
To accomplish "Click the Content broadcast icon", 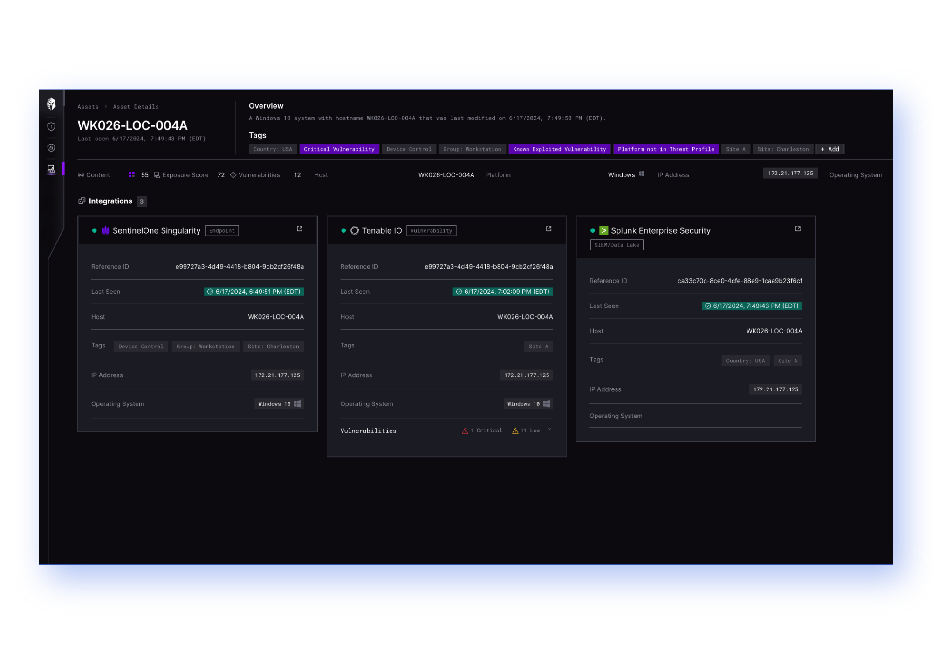I will tap(81, 175).
